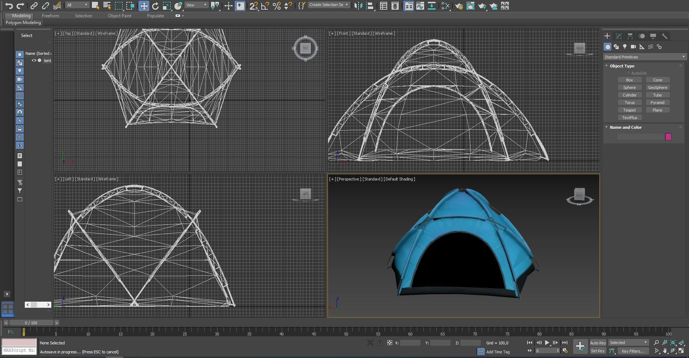Image resolution: width=689 pixels, height=358 pixels.
Task: Toggle the 2.5D Snaps button
Action: [253, 6]
